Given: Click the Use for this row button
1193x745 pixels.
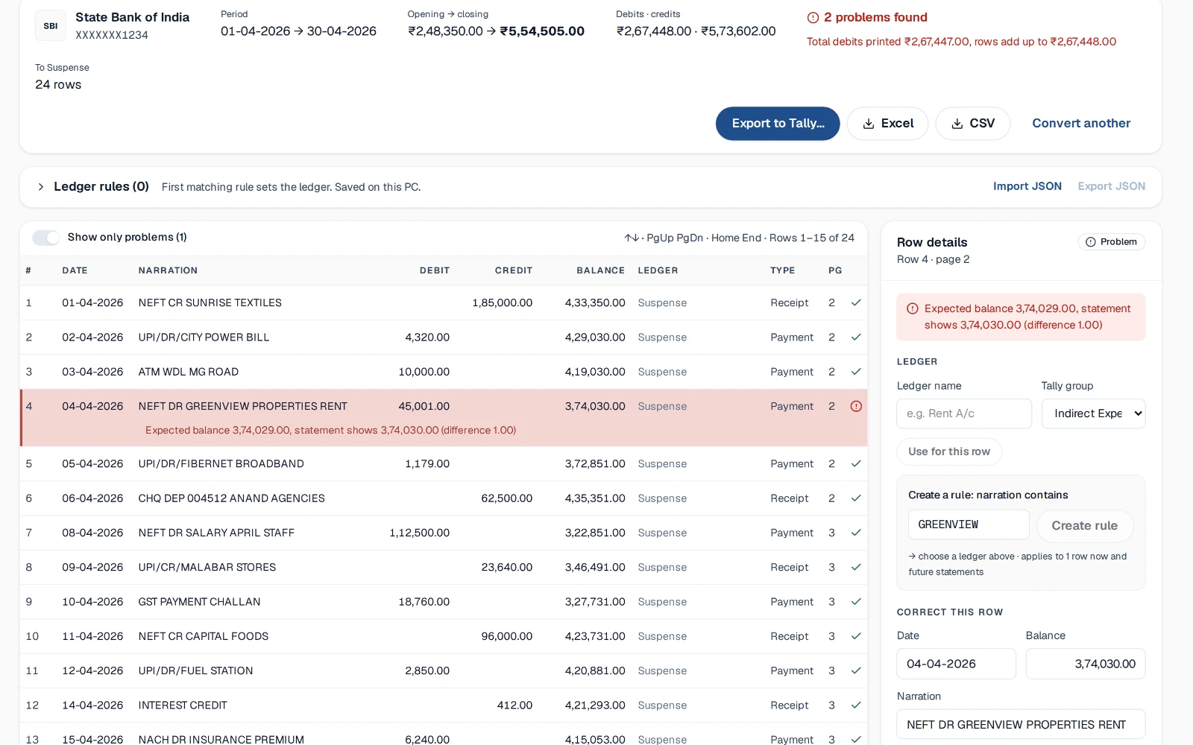Looking at the screenshot, I should coord(949,451).
